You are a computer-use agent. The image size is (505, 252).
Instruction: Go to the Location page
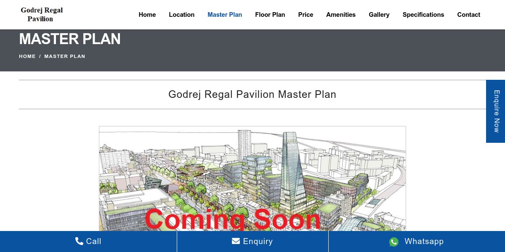point(182,15)
